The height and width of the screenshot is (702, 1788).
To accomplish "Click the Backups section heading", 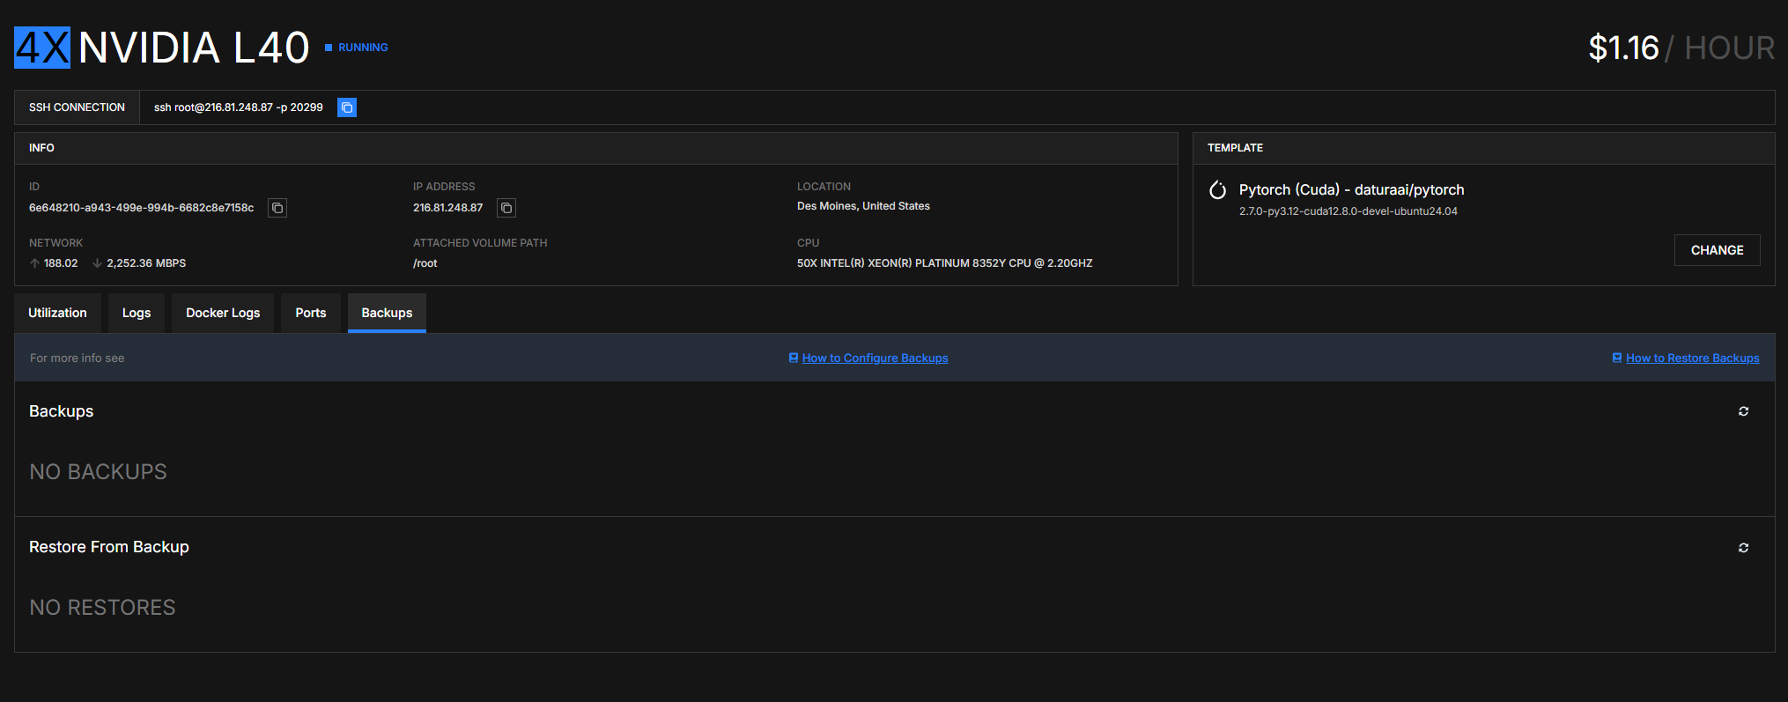I will [61, 411].
